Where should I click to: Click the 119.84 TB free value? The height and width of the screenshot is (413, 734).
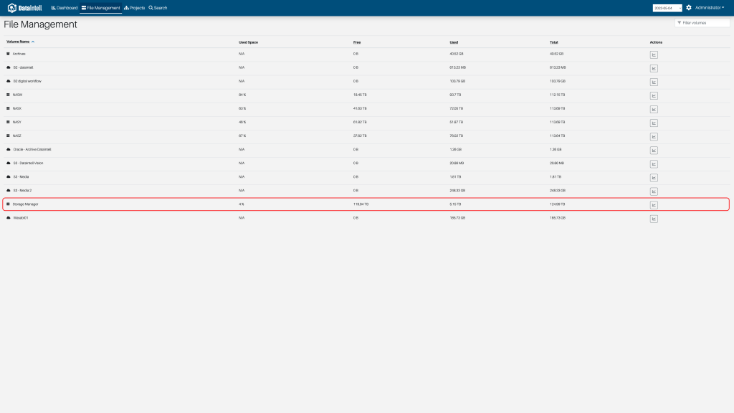click(x=361, y=204)
